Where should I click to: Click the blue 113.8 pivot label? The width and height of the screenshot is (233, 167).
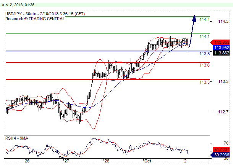pos(204,54)
